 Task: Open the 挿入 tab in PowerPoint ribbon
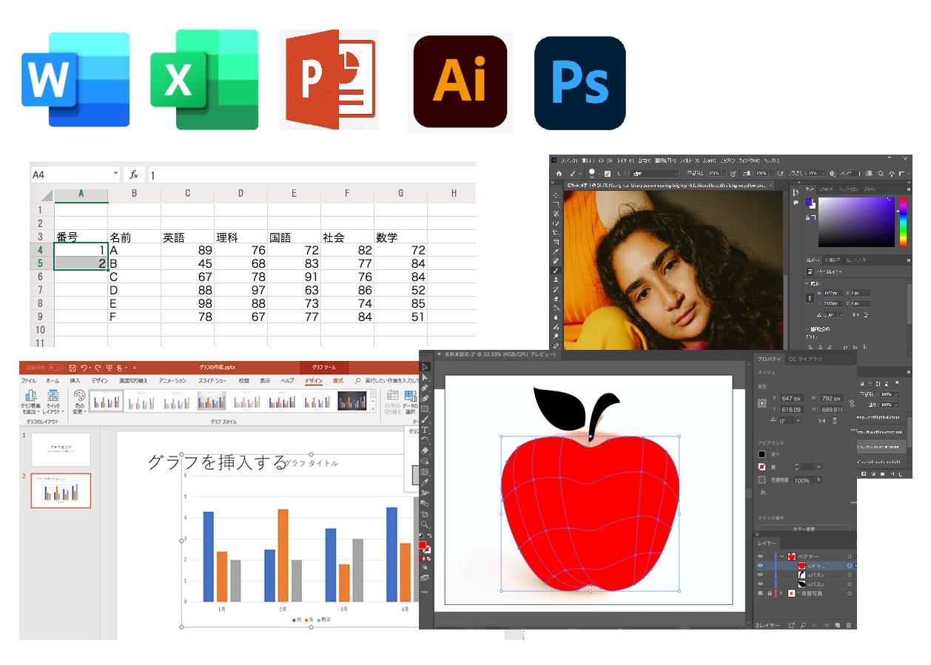point(75,381)
